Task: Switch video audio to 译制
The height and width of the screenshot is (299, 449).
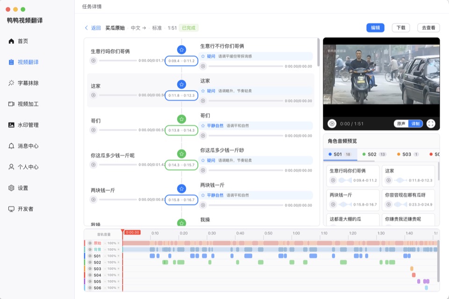Action: 415,124
